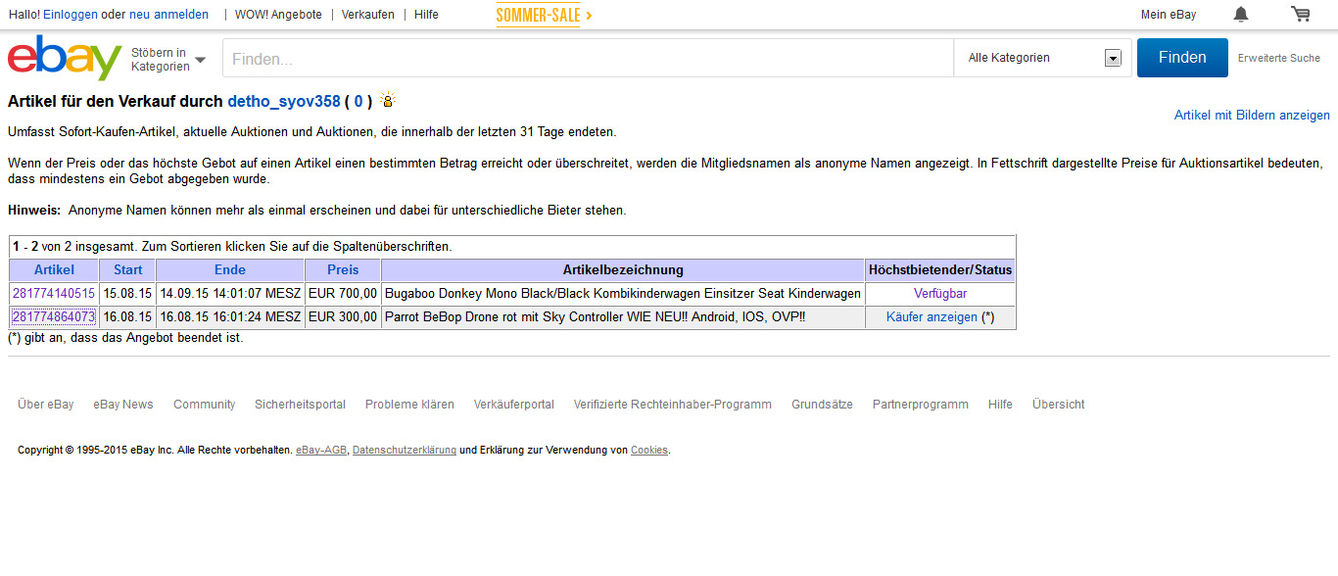Open Partnerprogramm in the footer

(x=921, y=405)
